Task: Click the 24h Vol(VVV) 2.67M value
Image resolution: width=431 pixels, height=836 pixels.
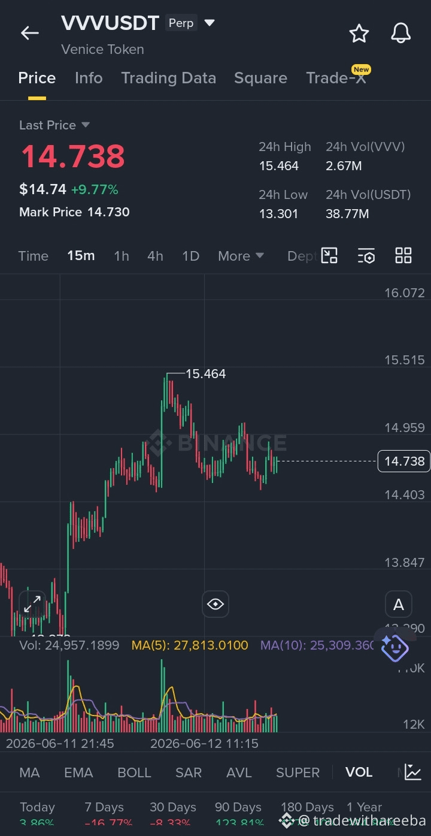Action: click(344, 166)
